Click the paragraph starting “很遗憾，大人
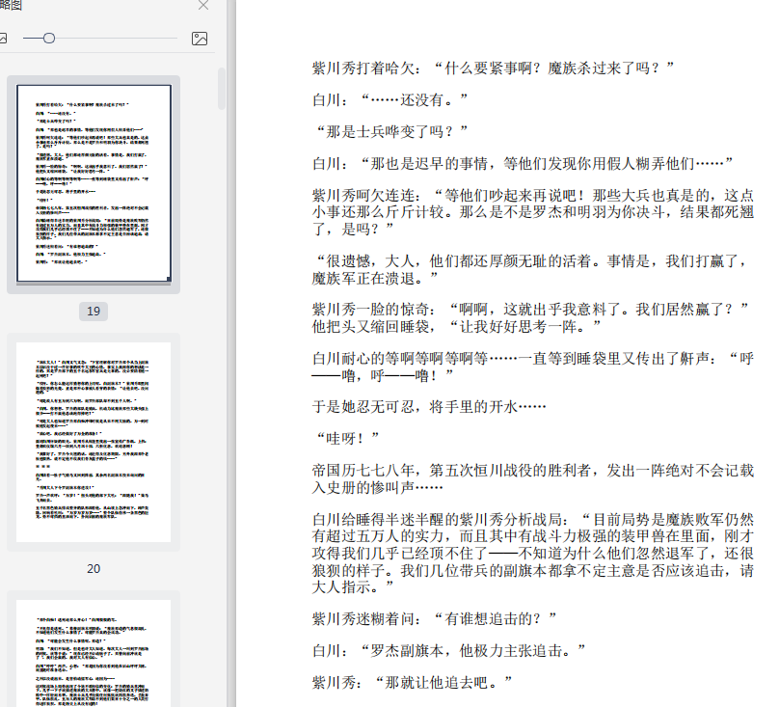 (533, 269)
